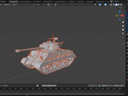This screenshot has height=96, width=128.
Task: Open object type visibility dropdown
Action: tap(96, 5)
